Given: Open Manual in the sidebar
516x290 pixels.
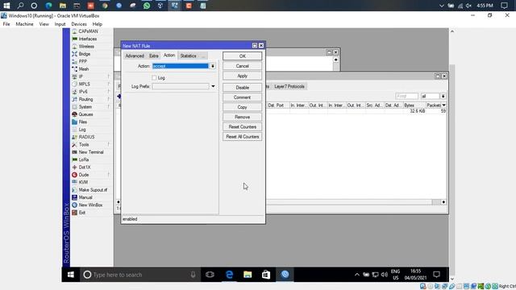Looking at the screenshot, I should click(85, 197).
